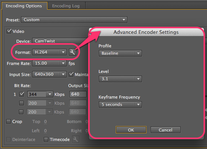207x149 pixels.
Task: Select the Encoding Options tab
Action: tap(24, 6)
